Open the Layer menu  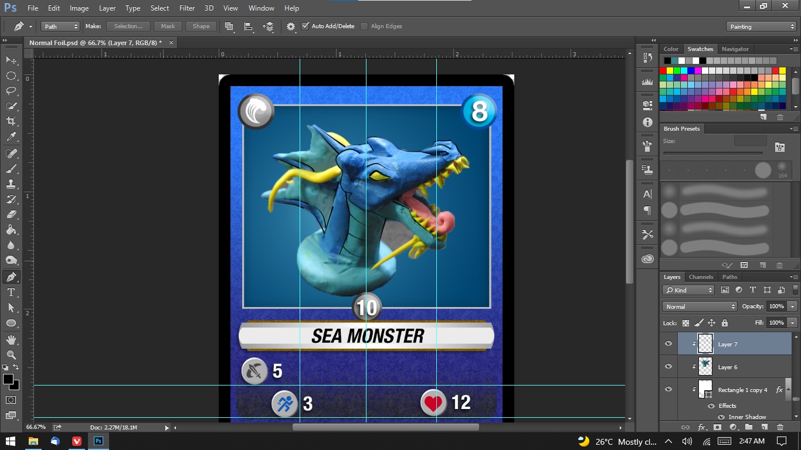(x=107, y=8)
